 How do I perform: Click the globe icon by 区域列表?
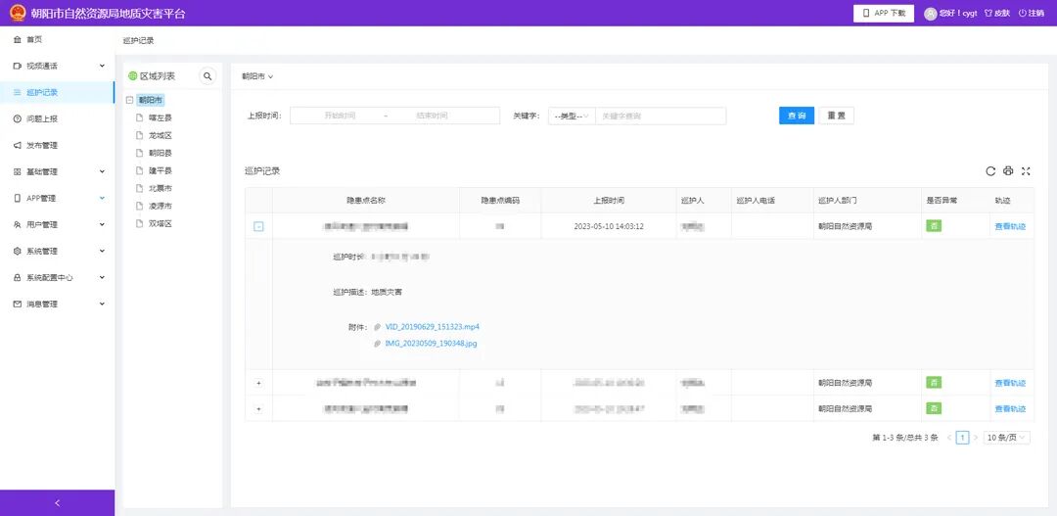(x=133, y=76)
